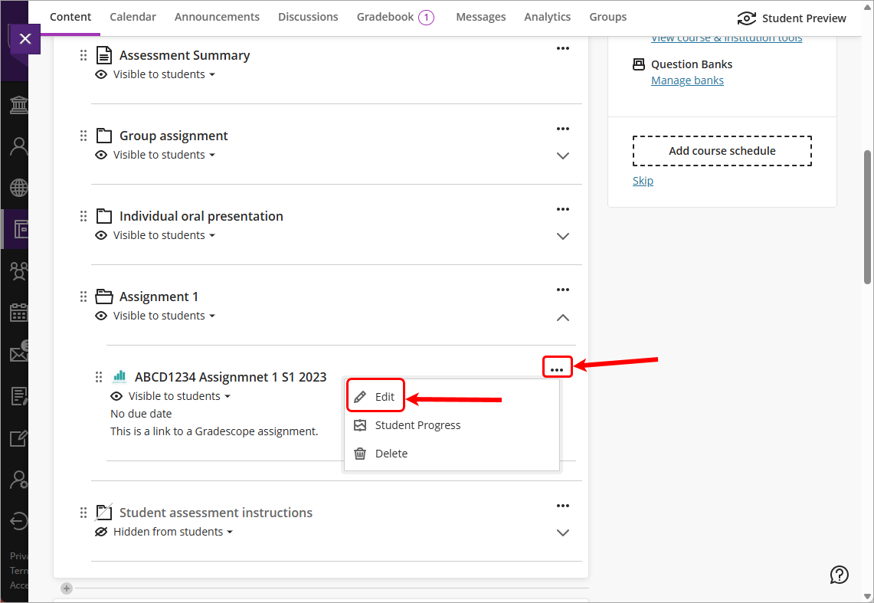Click the Sign Out icon at the sidebar bottom
The width and height of the screenshot is (874, 603).
17,521
